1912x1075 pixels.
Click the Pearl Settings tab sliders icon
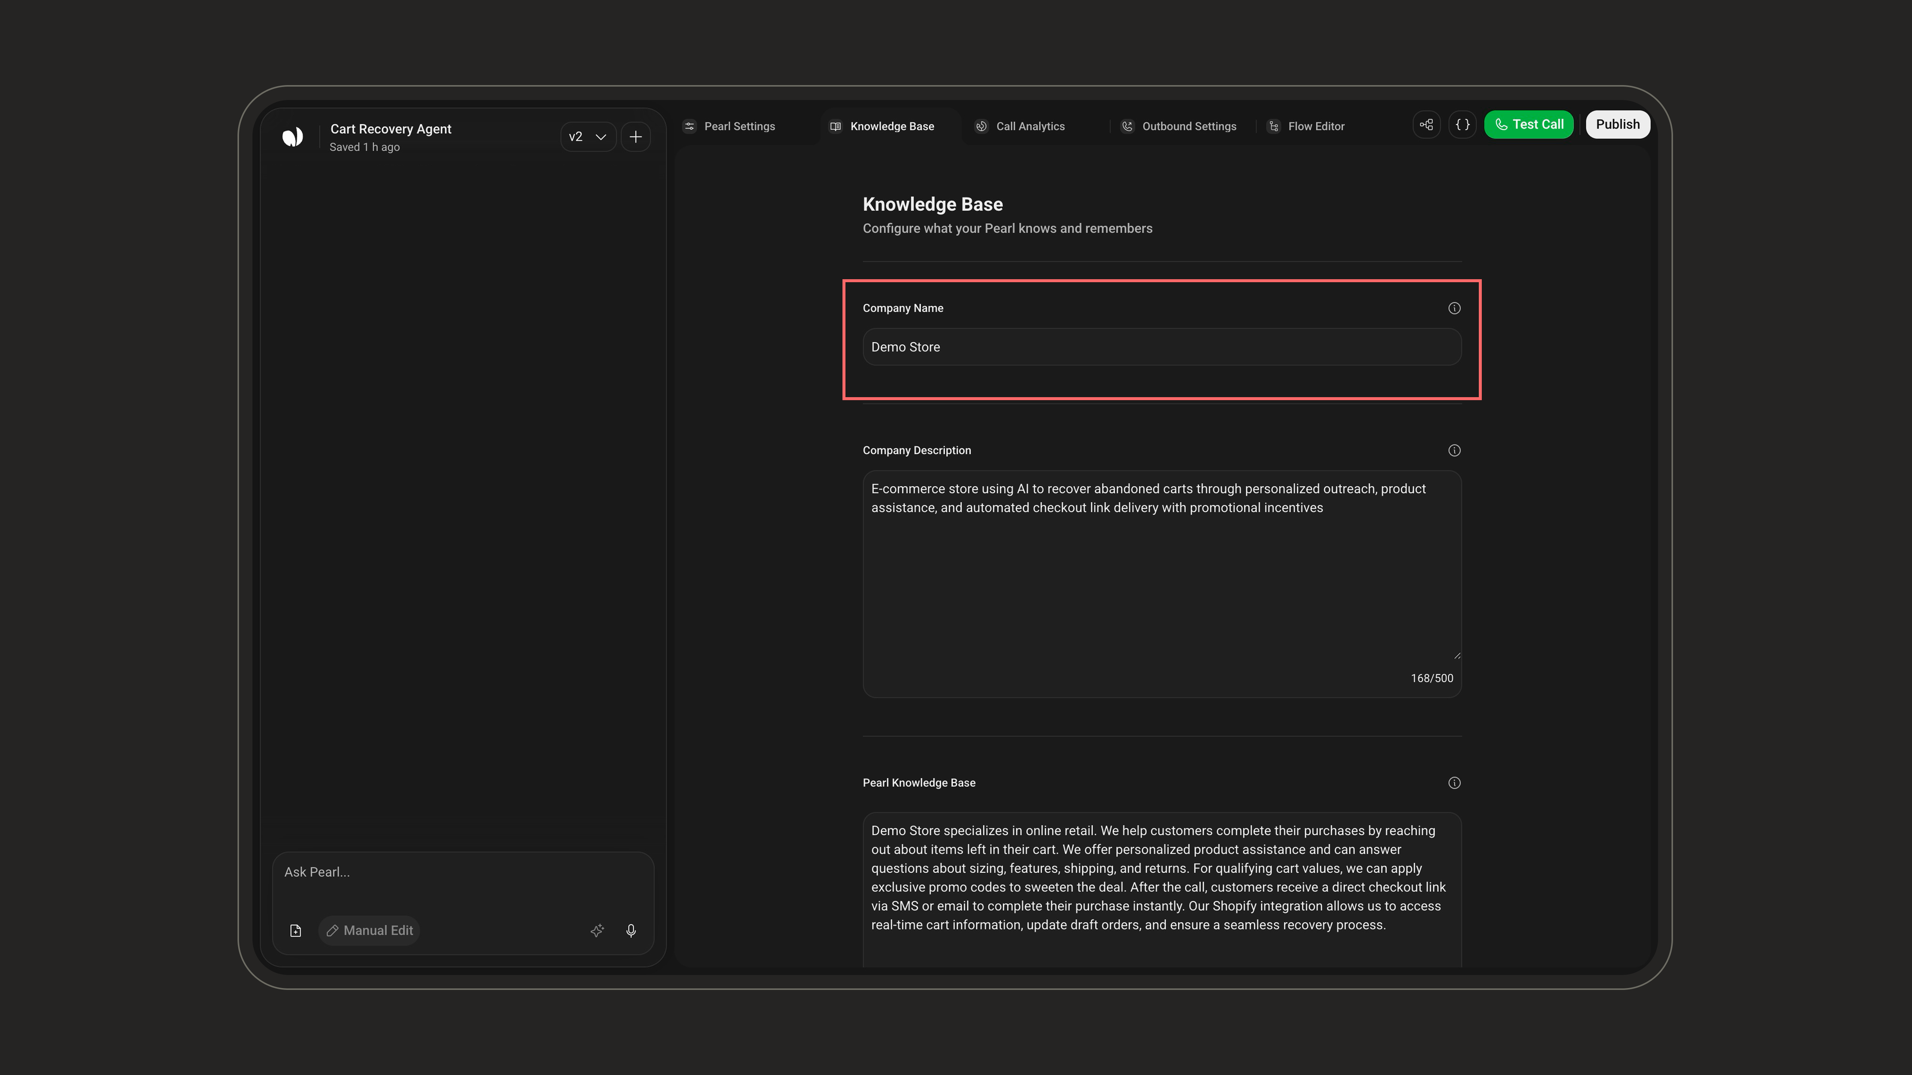coord(689,126)
